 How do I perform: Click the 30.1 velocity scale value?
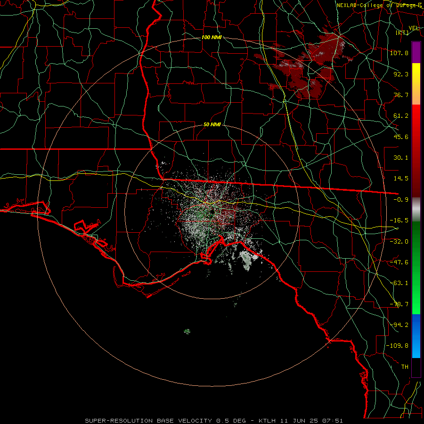(401, 158)
